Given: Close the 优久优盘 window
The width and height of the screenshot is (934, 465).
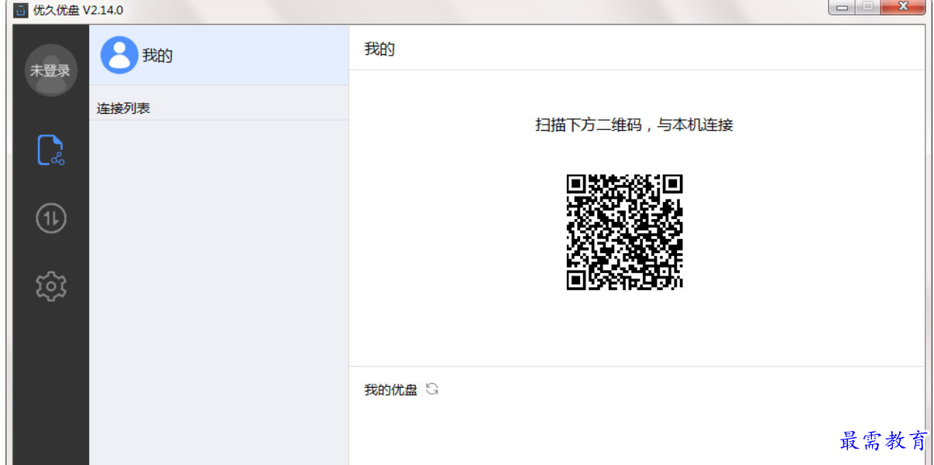Looking at the screenshot, I should pyautogui.click(x=902, y=7).
